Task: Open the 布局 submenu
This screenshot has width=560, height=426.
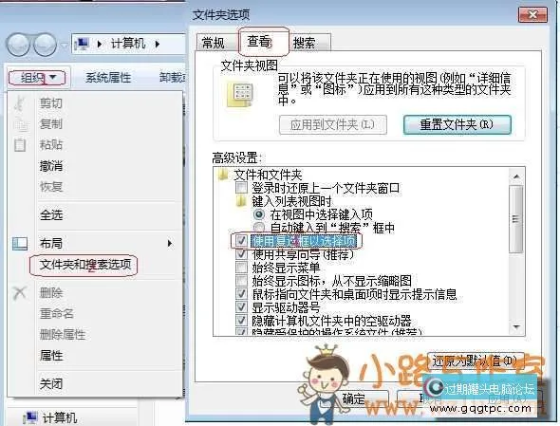Action: click(50, 243)
